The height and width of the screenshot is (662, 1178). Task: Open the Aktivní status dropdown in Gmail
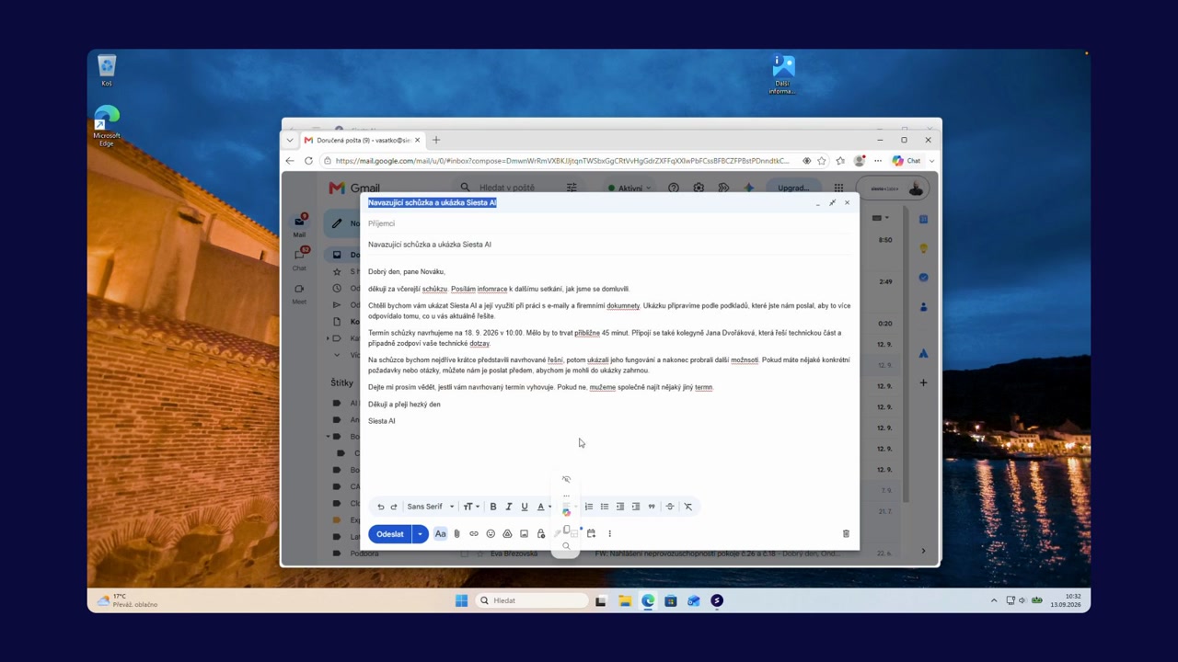[x=629, y=188]
